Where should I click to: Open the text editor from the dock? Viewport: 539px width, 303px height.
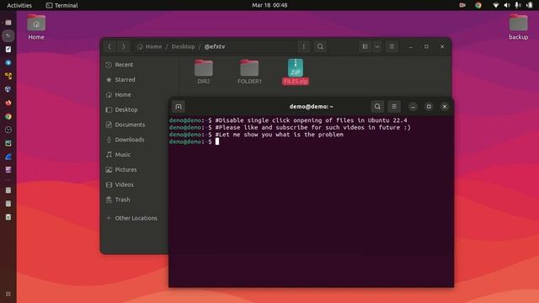pyautogui.click(x=8, y=49)
